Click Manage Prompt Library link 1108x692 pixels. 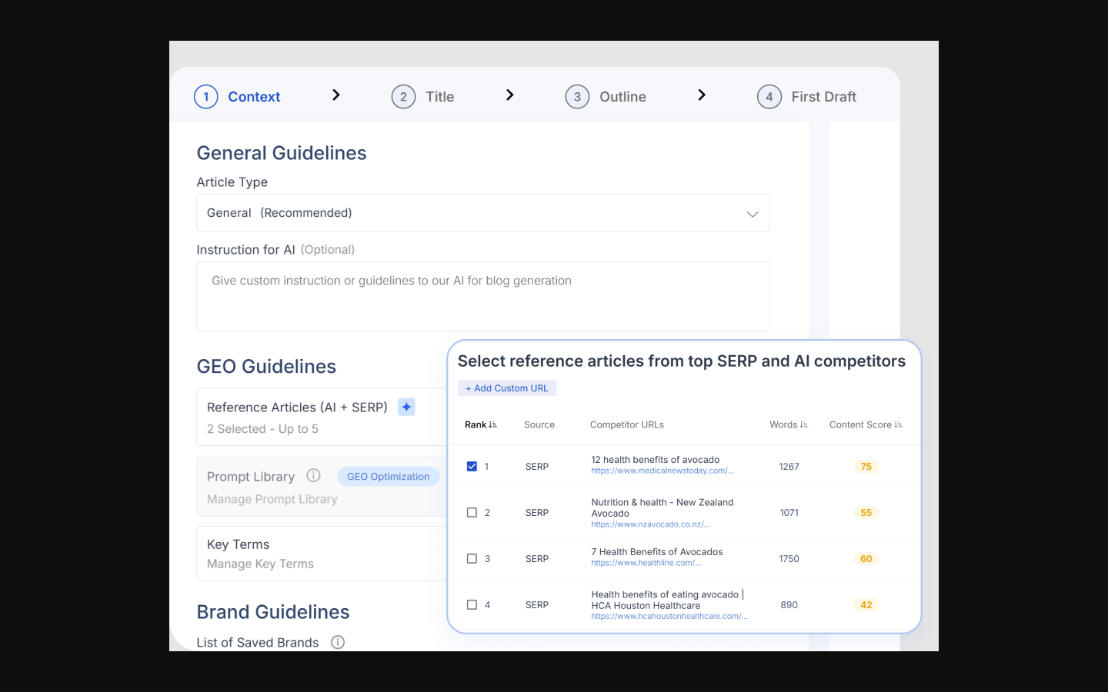272,499
